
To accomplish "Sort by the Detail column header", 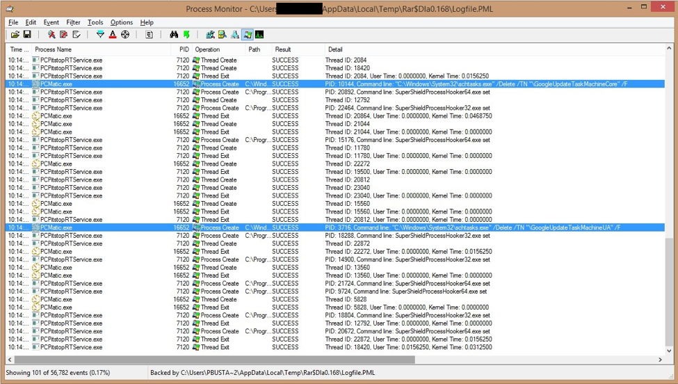I will pos(494,49).
